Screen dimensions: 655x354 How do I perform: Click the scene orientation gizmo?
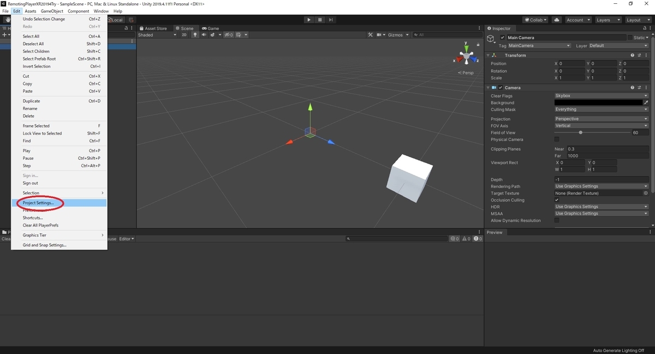[x=467, y=54]
